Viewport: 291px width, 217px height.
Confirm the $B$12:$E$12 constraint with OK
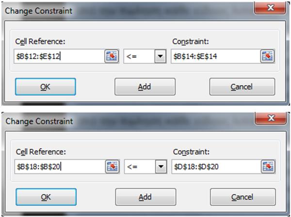tap(46, 87)
